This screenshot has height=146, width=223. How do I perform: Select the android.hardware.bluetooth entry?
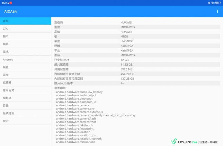click(x=74, y=99)
